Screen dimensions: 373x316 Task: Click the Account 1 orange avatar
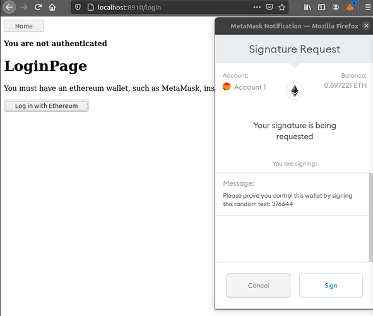(227, 87)
